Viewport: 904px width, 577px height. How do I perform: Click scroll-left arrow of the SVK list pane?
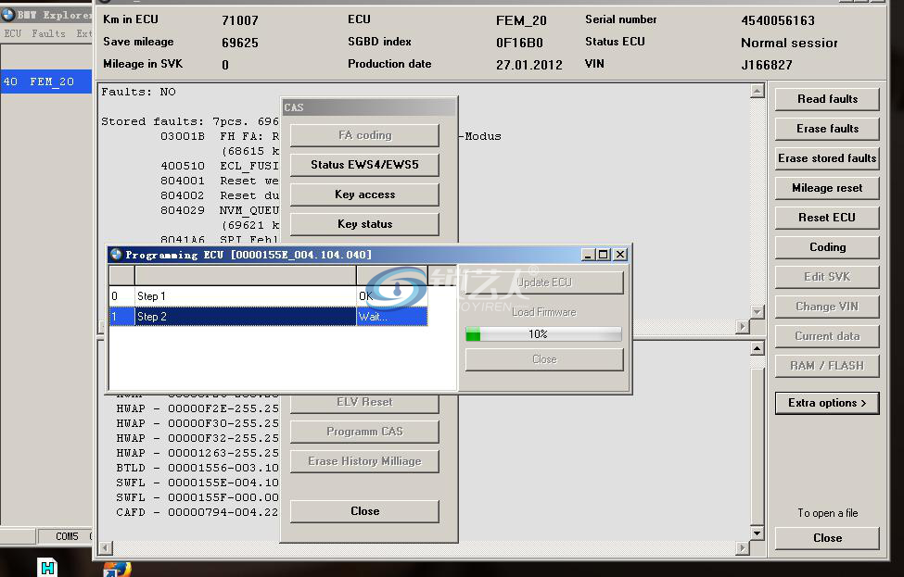pyautogui.click(x=106, y=547)
